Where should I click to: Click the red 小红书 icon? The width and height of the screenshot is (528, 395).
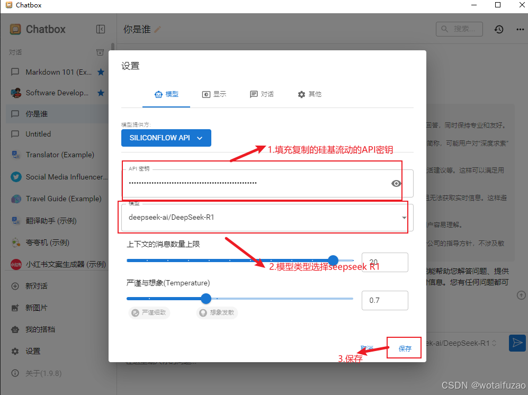(x=16, y=264)
